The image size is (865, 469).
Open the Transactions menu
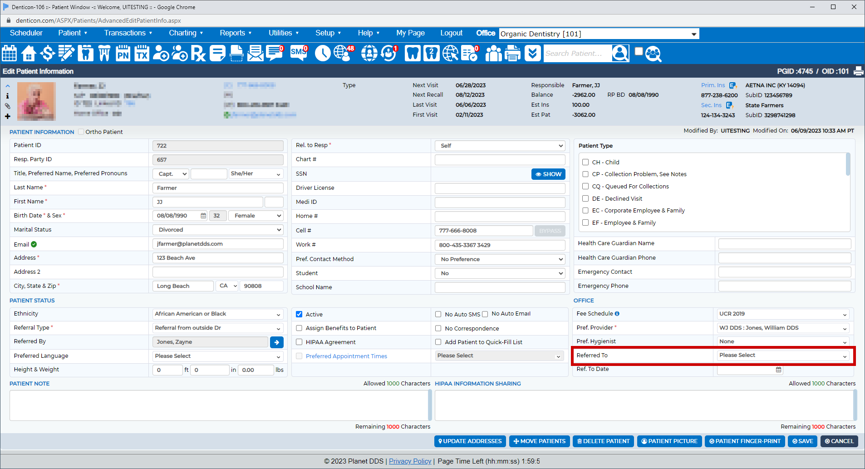point(128,33)
